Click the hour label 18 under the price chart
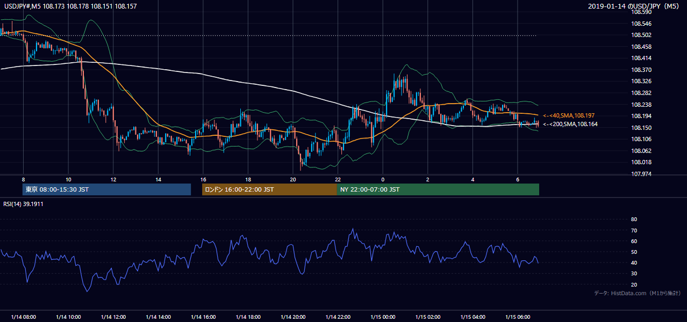This screenshot has width=687, height=322. 248,180
